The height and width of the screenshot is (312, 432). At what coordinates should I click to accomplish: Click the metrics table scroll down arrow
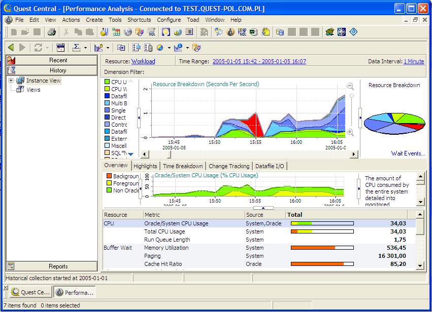(420, 265)
